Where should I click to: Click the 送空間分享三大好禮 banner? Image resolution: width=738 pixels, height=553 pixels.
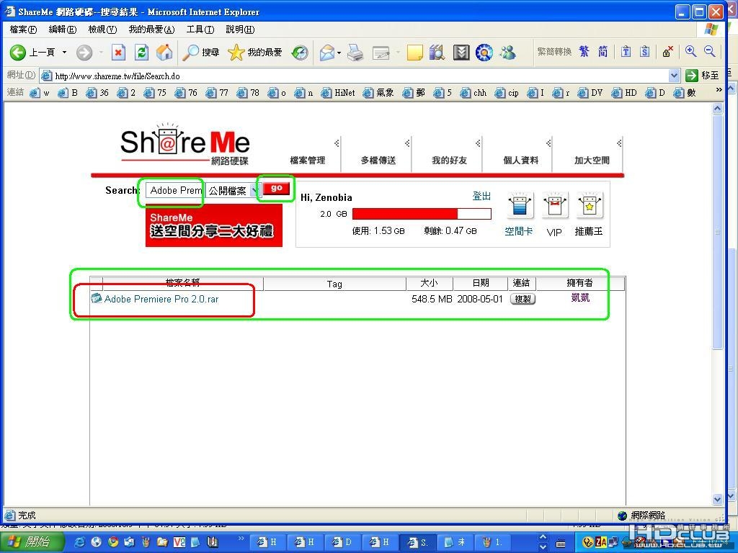[x=213, y=225]
